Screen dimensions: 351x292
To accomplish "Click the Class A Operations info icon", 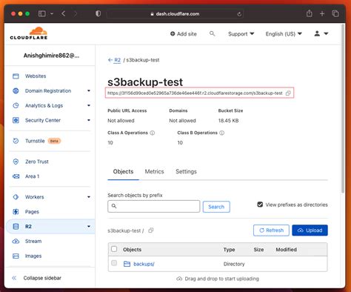I will point(153,133).
